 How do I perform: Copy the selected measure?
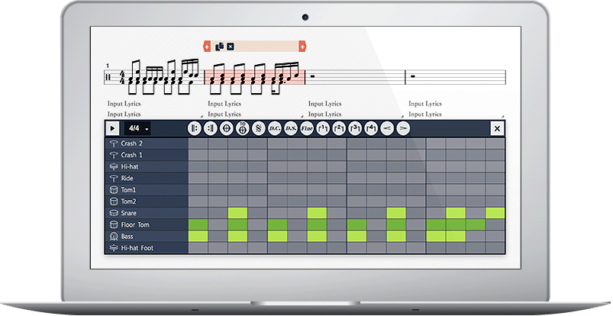click(x=219, y=47)
